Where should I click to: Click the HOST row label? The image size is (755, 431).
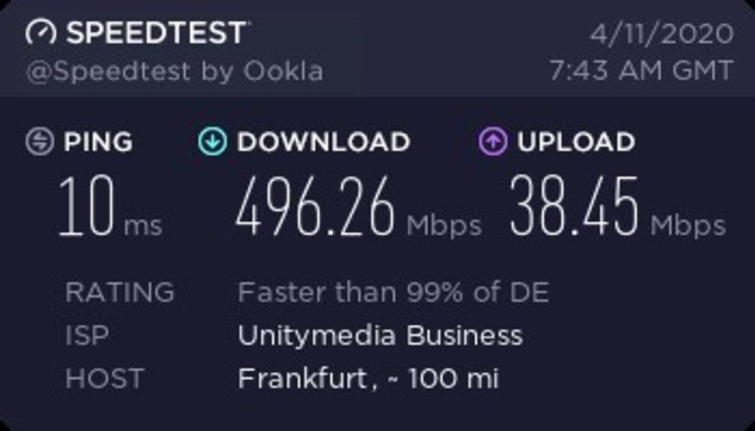[x=104, y=379]
